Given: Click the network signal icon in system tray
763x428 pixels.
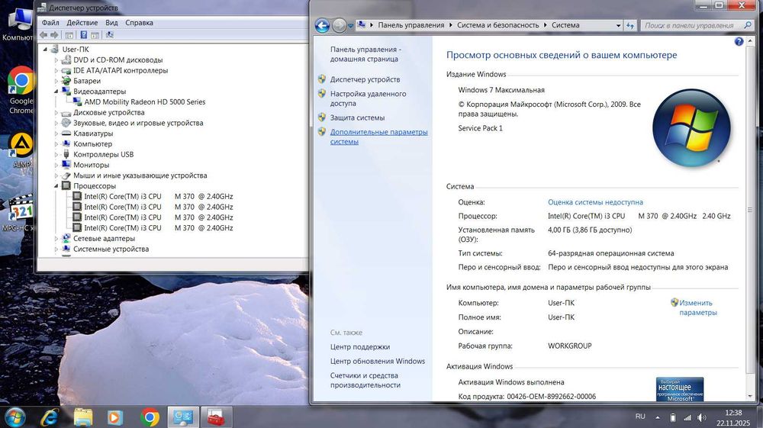Looking at the screenshot, I should click(687, 417).
